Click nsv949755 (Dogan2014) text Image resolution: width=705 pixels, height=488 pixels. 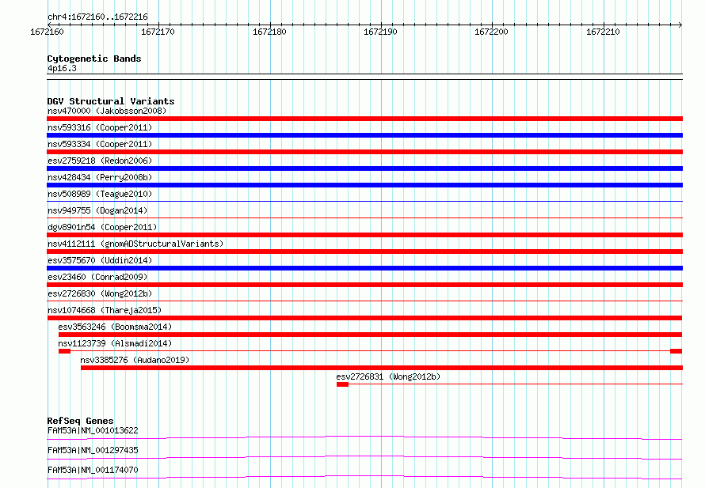coord(97,210)
